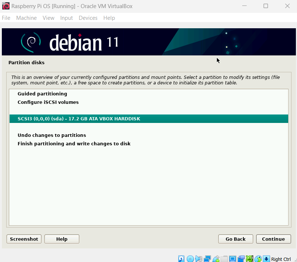The height and width of the screenshot is (262, 297).
Task: Open the Input menu
Action: [67, 18]
